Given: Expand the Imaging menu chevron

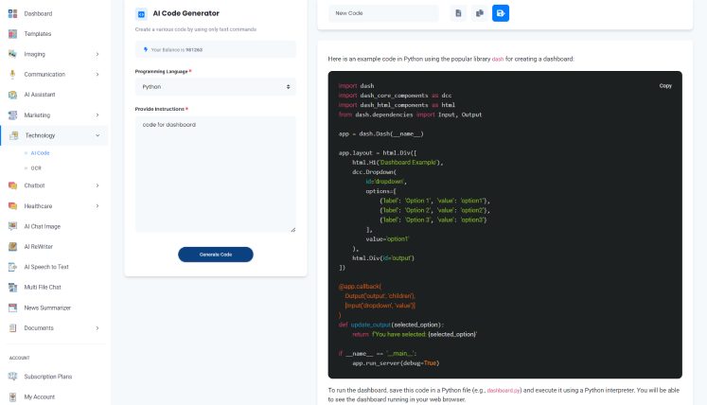Looking at the screenshot, I should coord(97,54).
